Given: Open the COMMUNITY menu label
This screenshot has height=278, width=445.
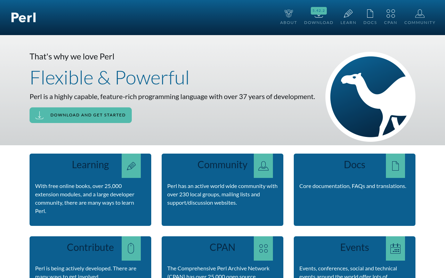Looking at the screenshot, I should (420, 23).
